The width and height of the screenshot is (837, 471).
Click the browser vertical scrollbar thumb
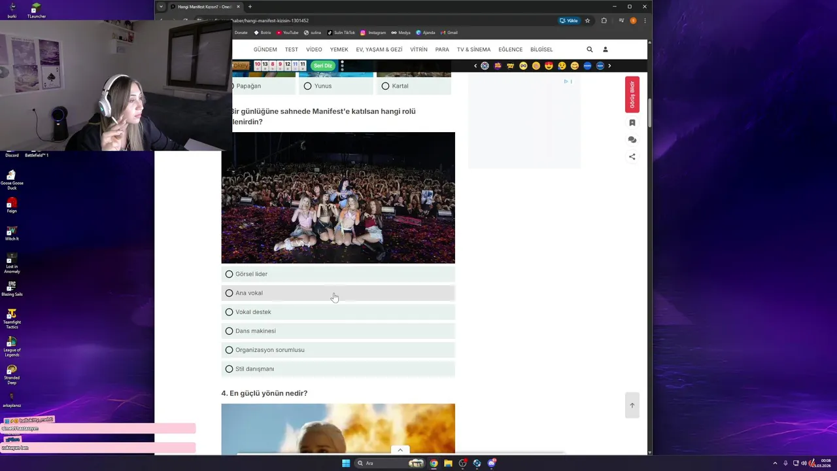649,113
